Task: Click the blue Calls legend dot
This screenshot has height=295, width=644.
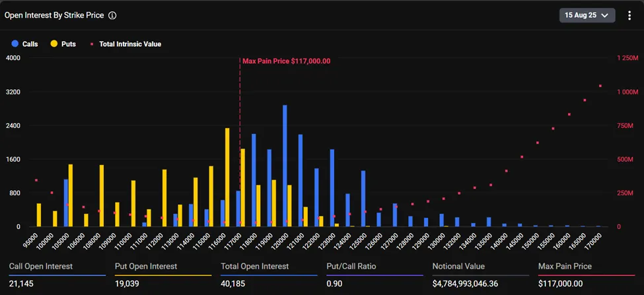Action: (15, 44)
